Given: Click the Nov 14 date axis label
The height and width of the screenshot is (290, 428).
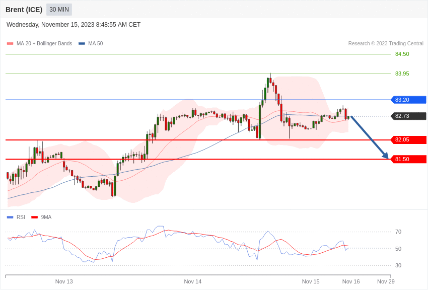Looking at the screenshot, I should click(x=193, y=281).
